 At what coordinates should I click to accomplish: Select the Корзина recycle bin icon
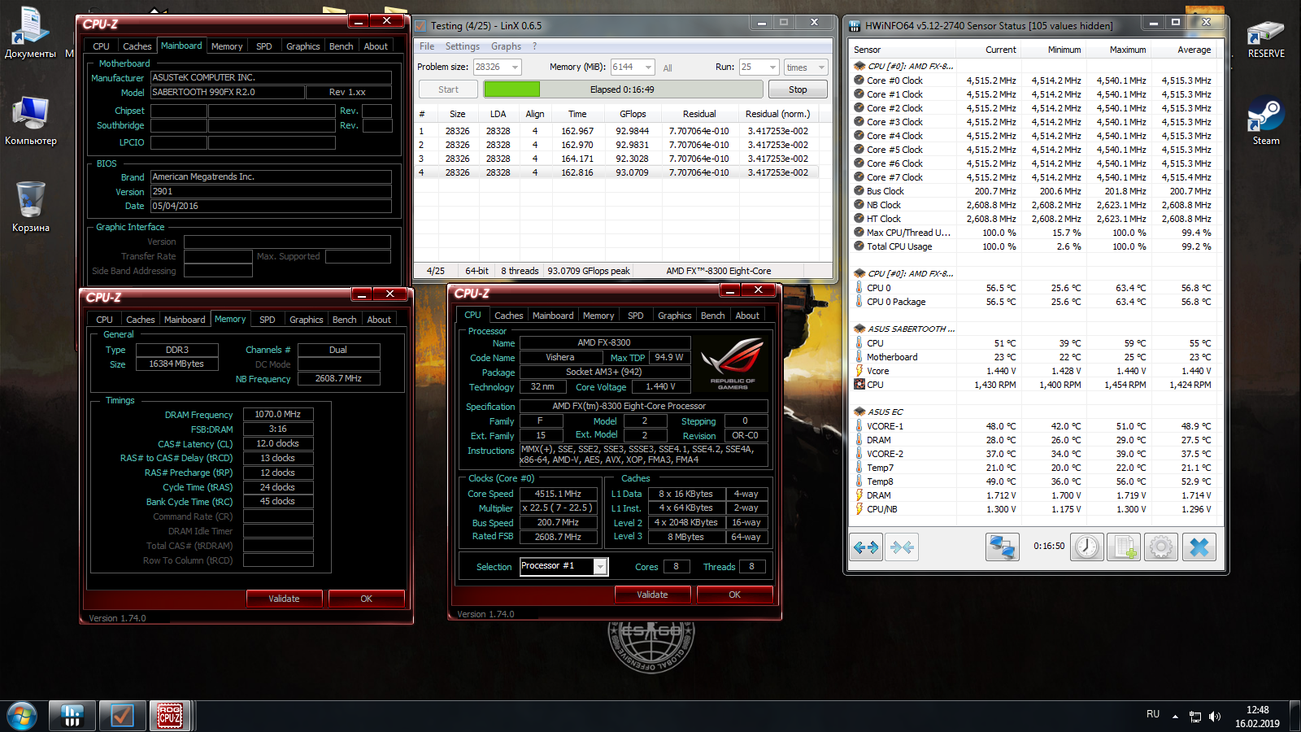click(31, 207)
